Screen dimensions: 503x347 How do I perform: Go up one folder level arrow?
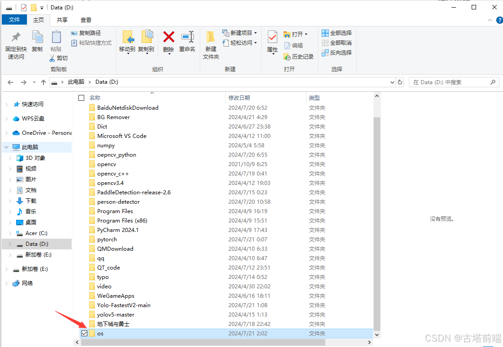(43, 82)
